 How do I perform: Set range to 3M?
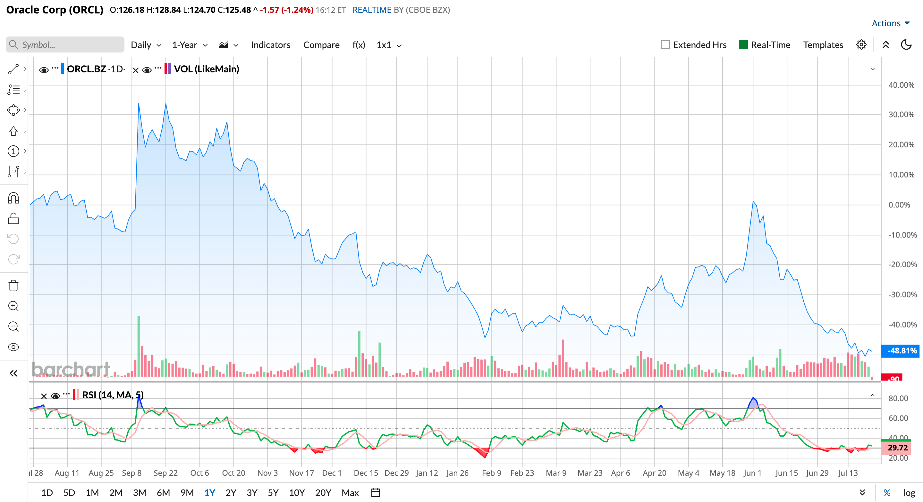point(140,493)
